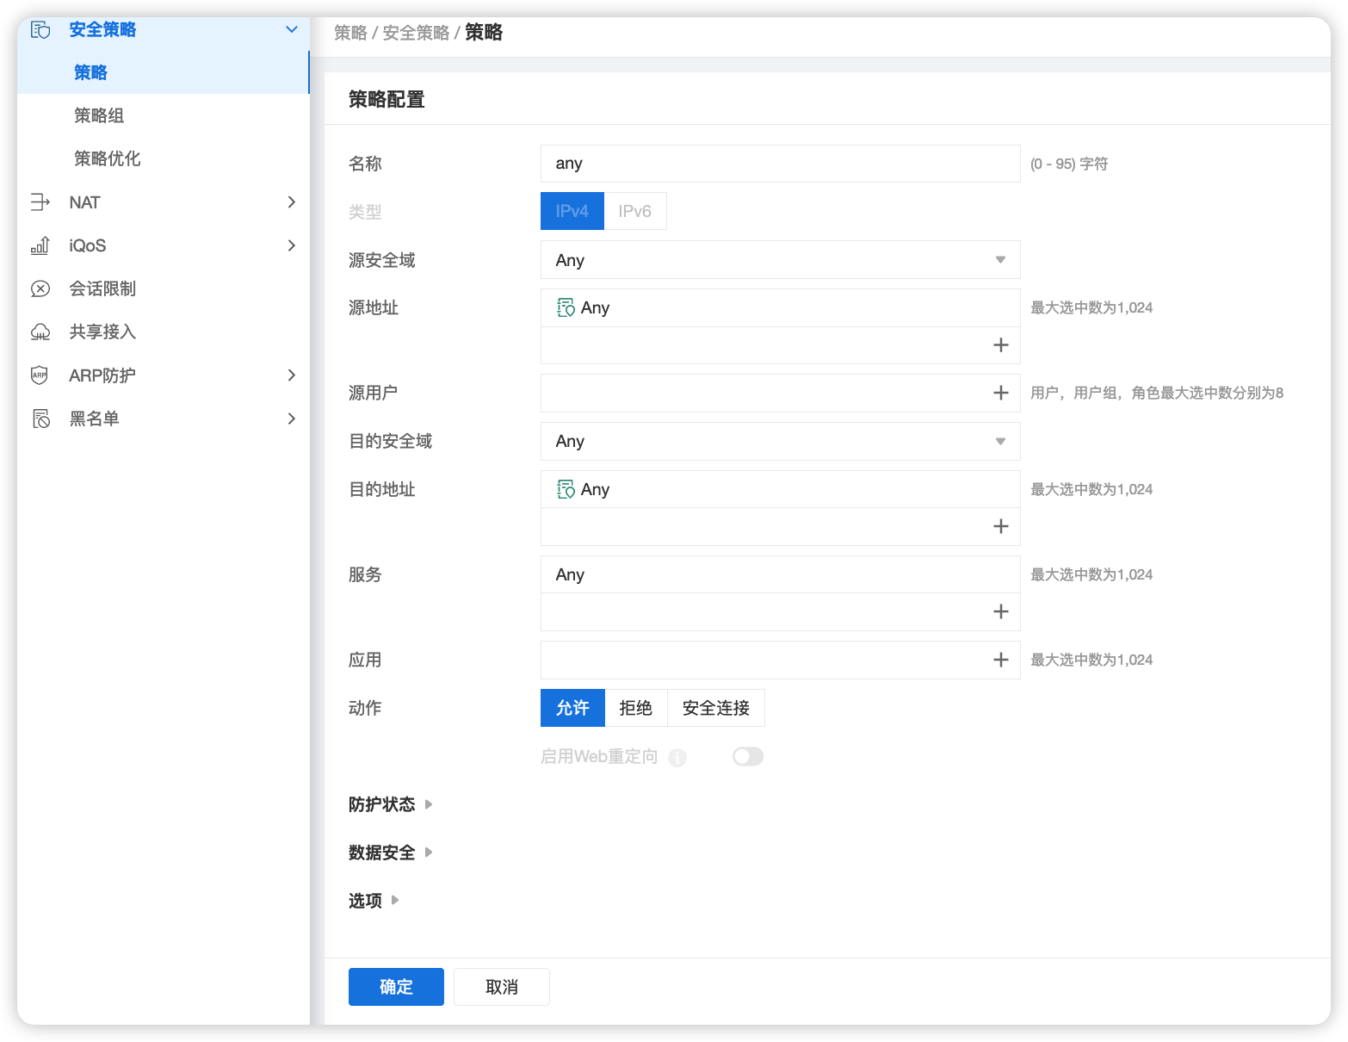Collapse the 安全策略 menu chevron
1348x1042 pixels.
(292, 30)
